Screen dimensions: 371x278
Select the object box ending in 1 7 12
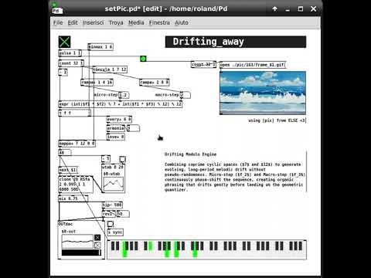pos(110,69)
